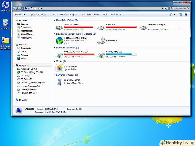
Task: Select CD Drive (G:) in navigation tree
Action: pyautogui.click(x=26, y=79)
